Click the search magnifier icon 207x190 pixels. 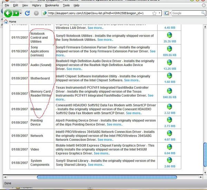click(x=203, y=13)
